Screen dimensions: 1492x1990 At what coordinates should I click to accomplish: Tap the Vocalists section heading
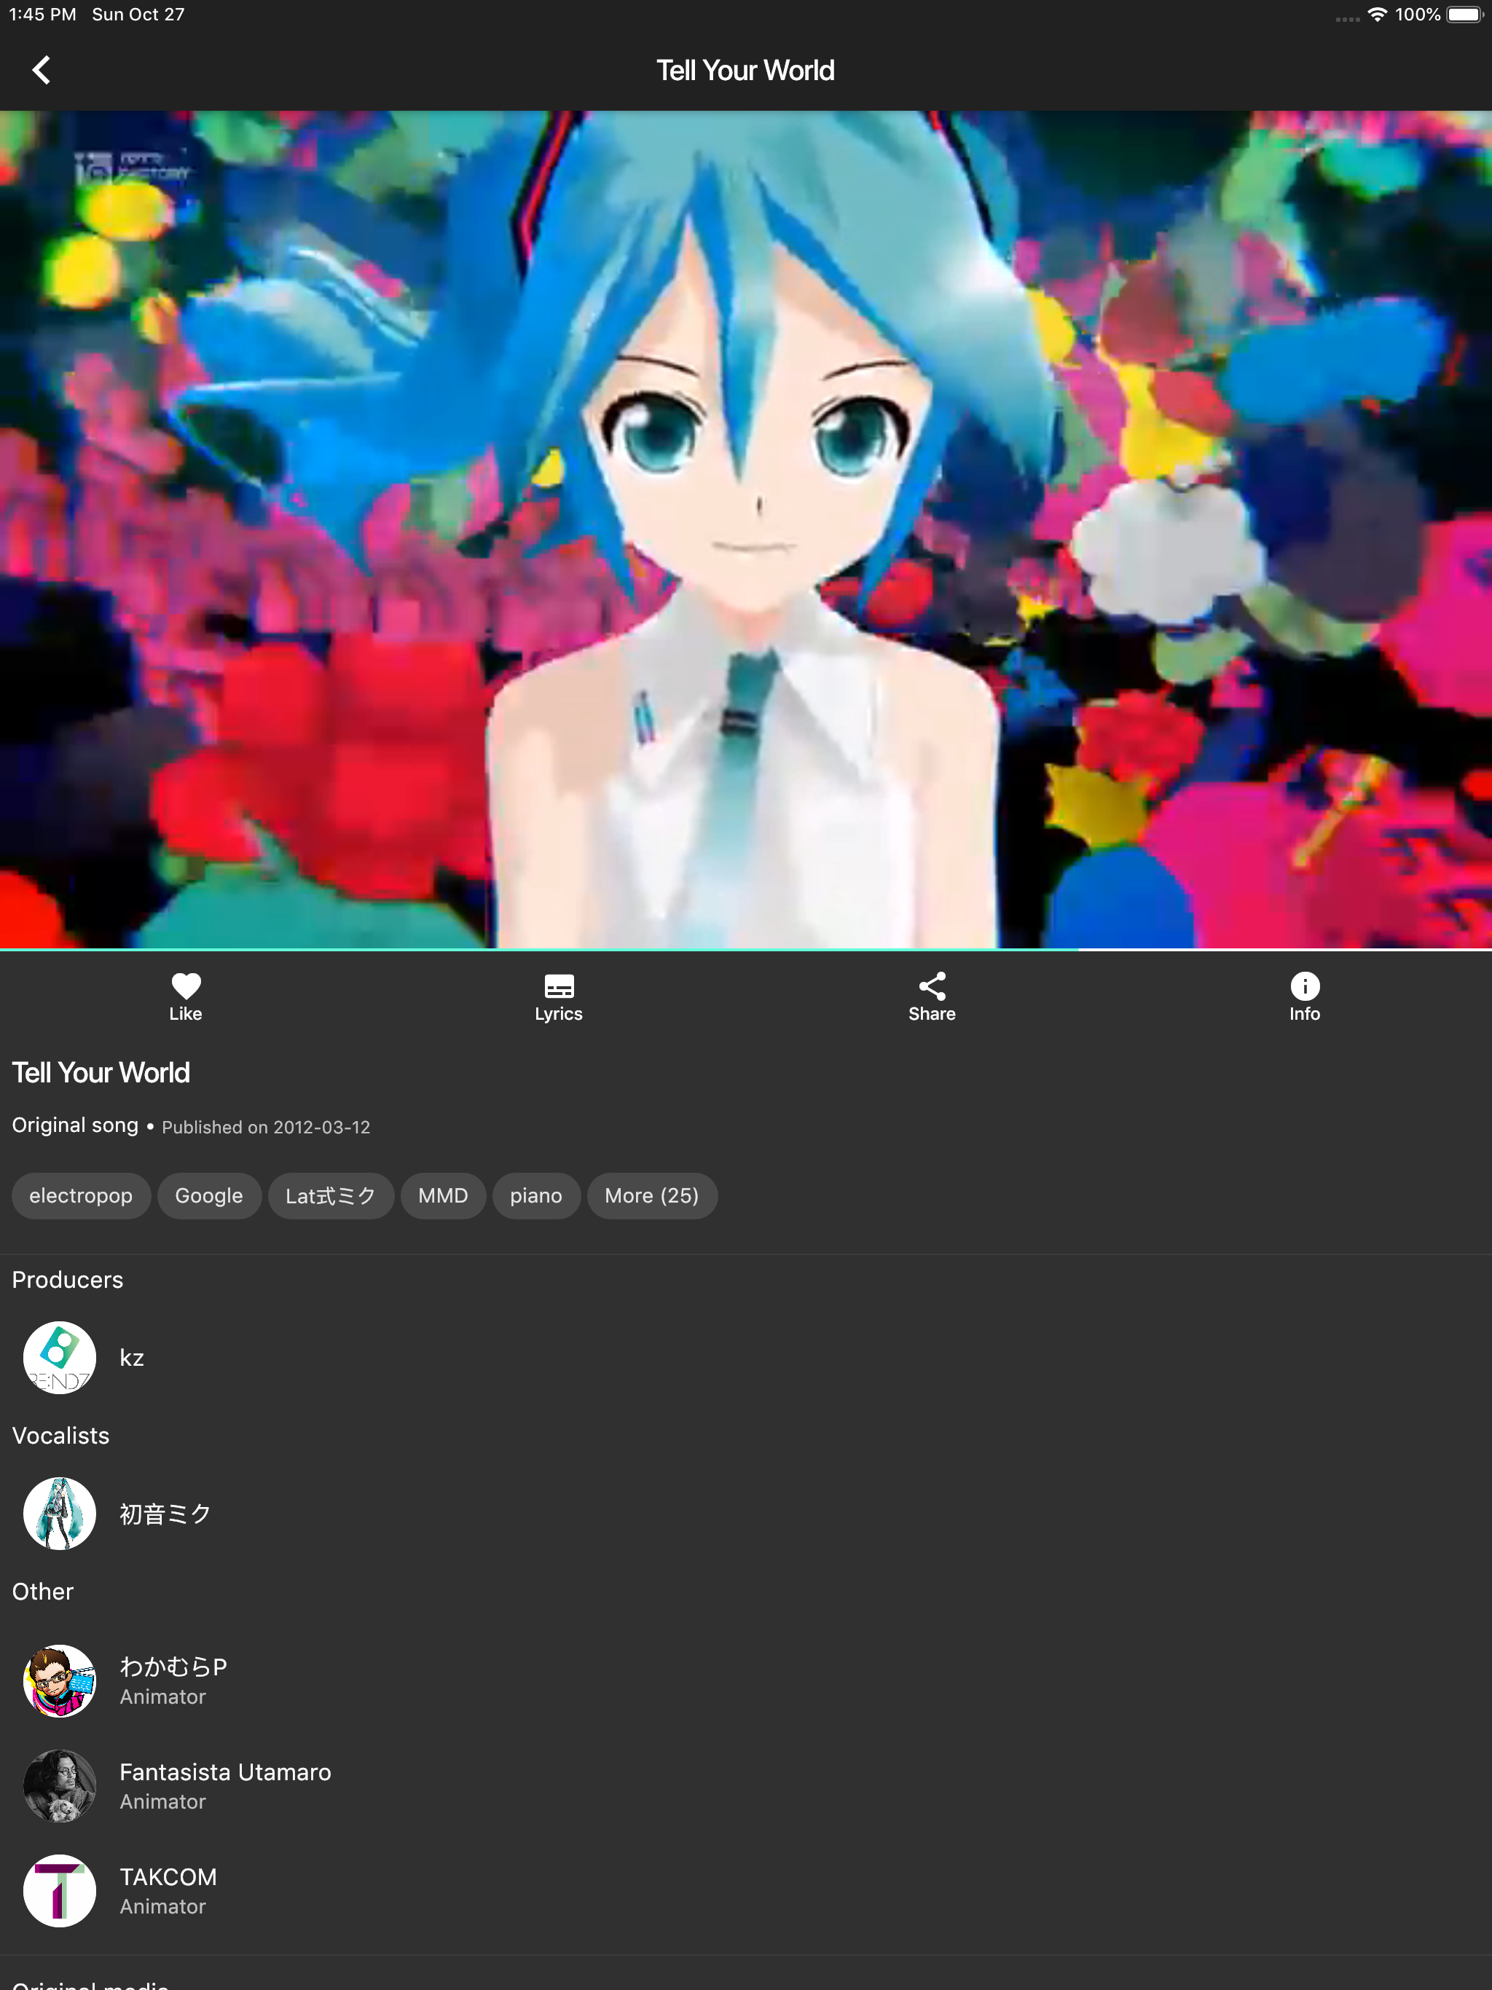point(60,1435)
